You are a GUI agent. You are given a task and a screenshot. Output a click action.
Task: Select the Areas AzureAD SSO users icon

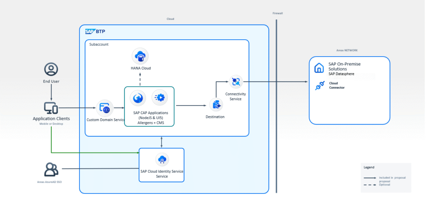[x=51, y=170]
